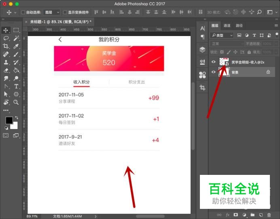Change the screen mode
Viewport: 280px width, 219px height.
16,135
